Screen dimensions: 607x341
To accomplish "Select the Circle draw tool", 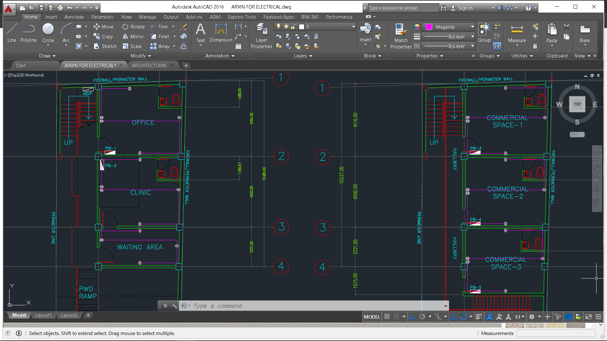I will (48, 33).
